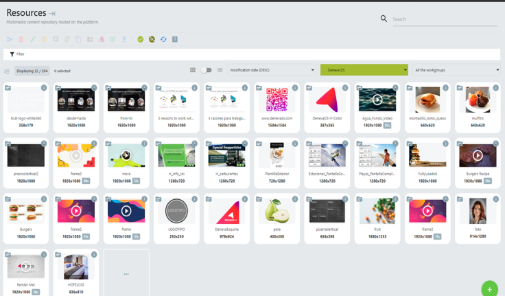Image resolution: width=505 pixels, height=296 pixels.
Task: Click the deselect-all crossed circle icon
Action: point(152,40)
